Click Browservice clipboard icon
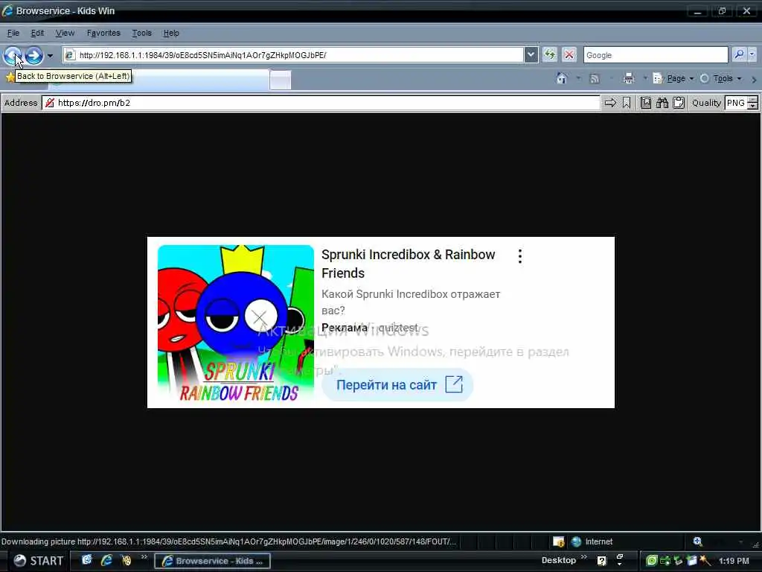This screenshot has height=572, width=762. point(679,103)
